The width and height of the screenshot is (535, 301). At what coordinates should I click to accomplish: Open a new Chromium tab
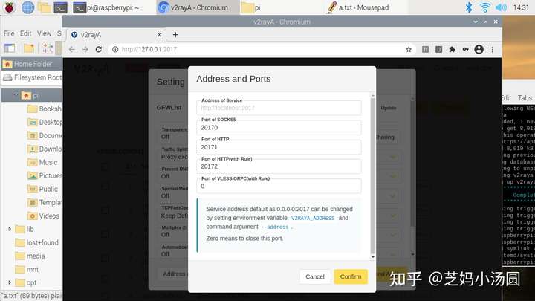point(175,34)
